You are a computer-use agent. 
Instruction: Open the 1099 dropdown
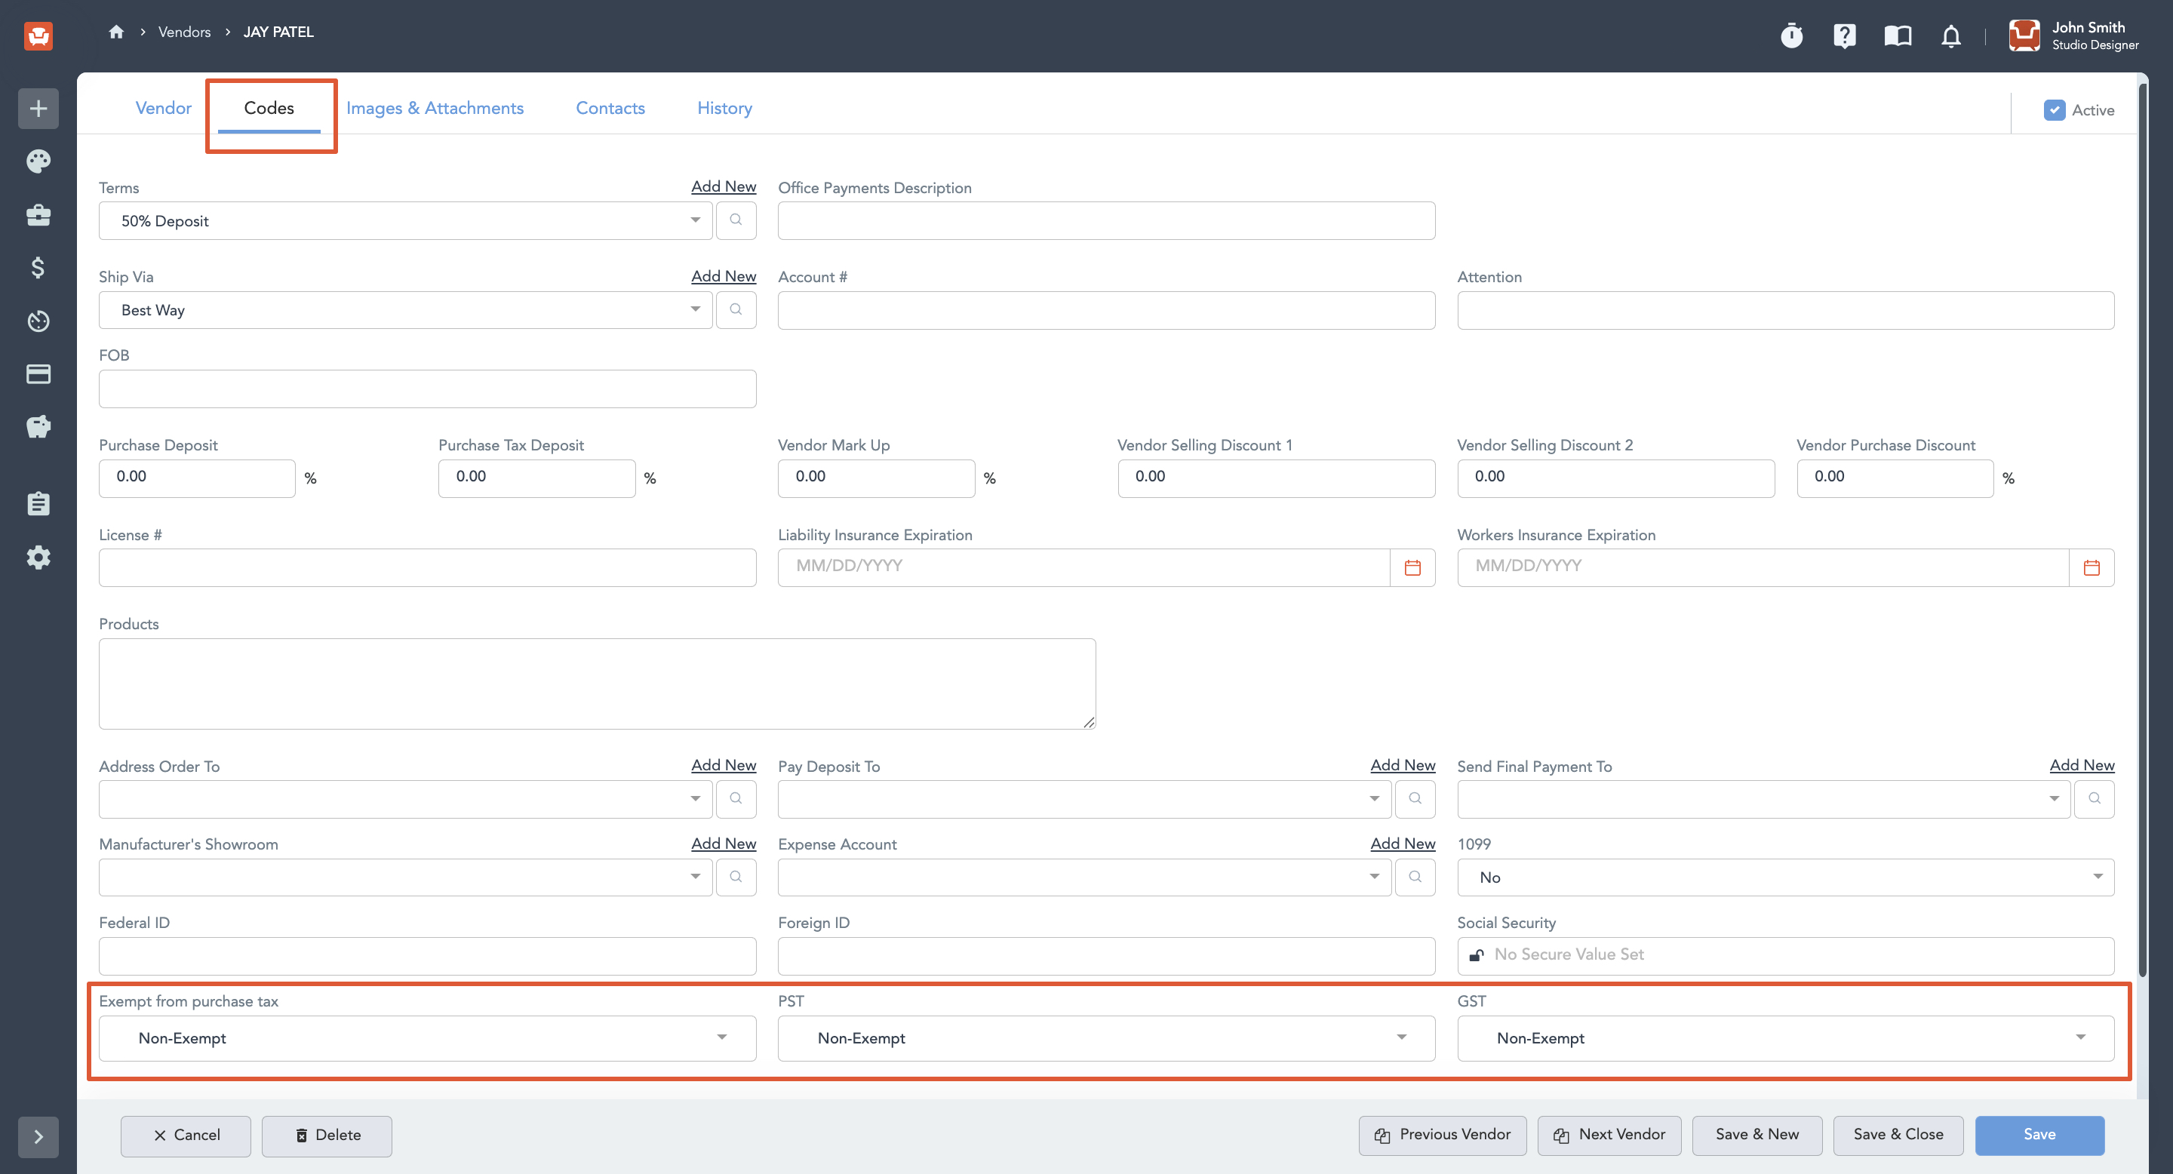tap(1785, 877)
